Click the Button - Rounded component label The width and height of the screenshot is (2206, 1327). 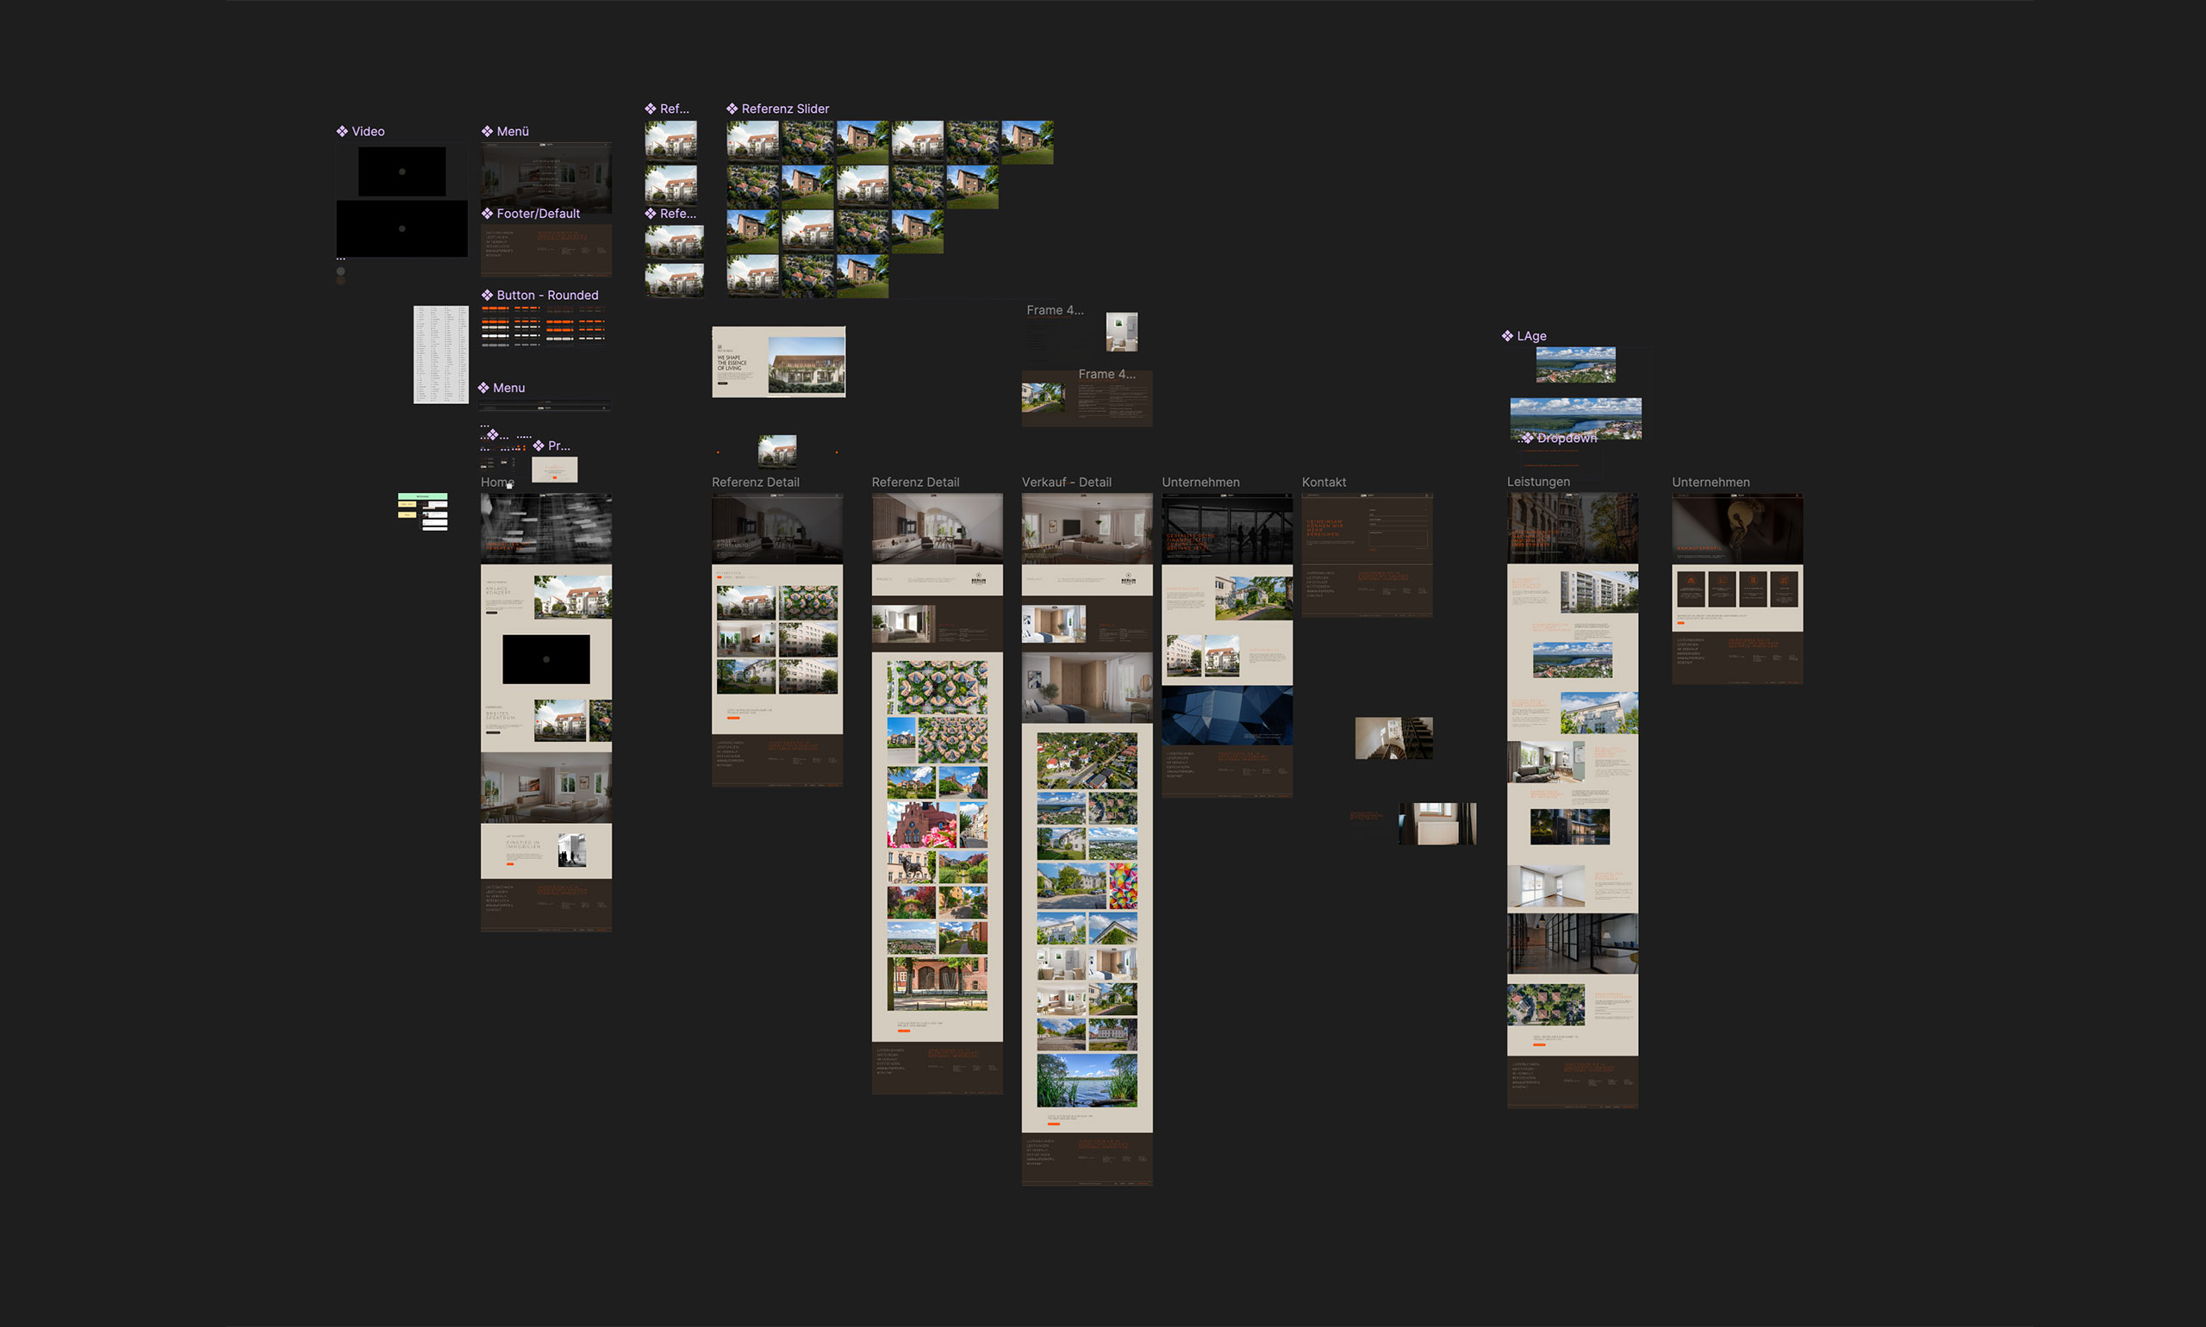point(547,295)
